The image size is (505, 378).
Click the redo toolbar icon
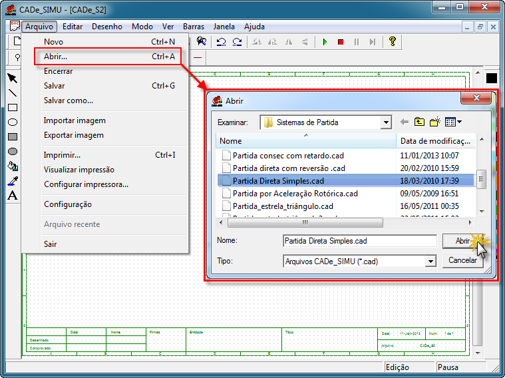coord(237,42)
